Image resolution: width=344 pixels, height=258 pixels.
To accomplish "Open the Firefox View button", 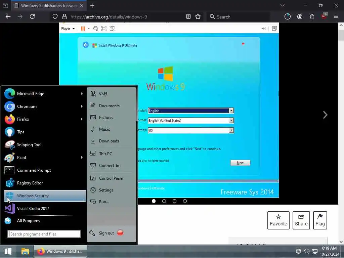I will click(x=5, y=6).
